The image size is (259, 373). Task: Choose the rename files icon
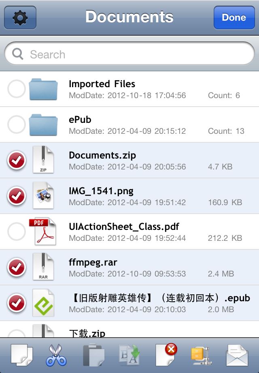tap(129, 355)
